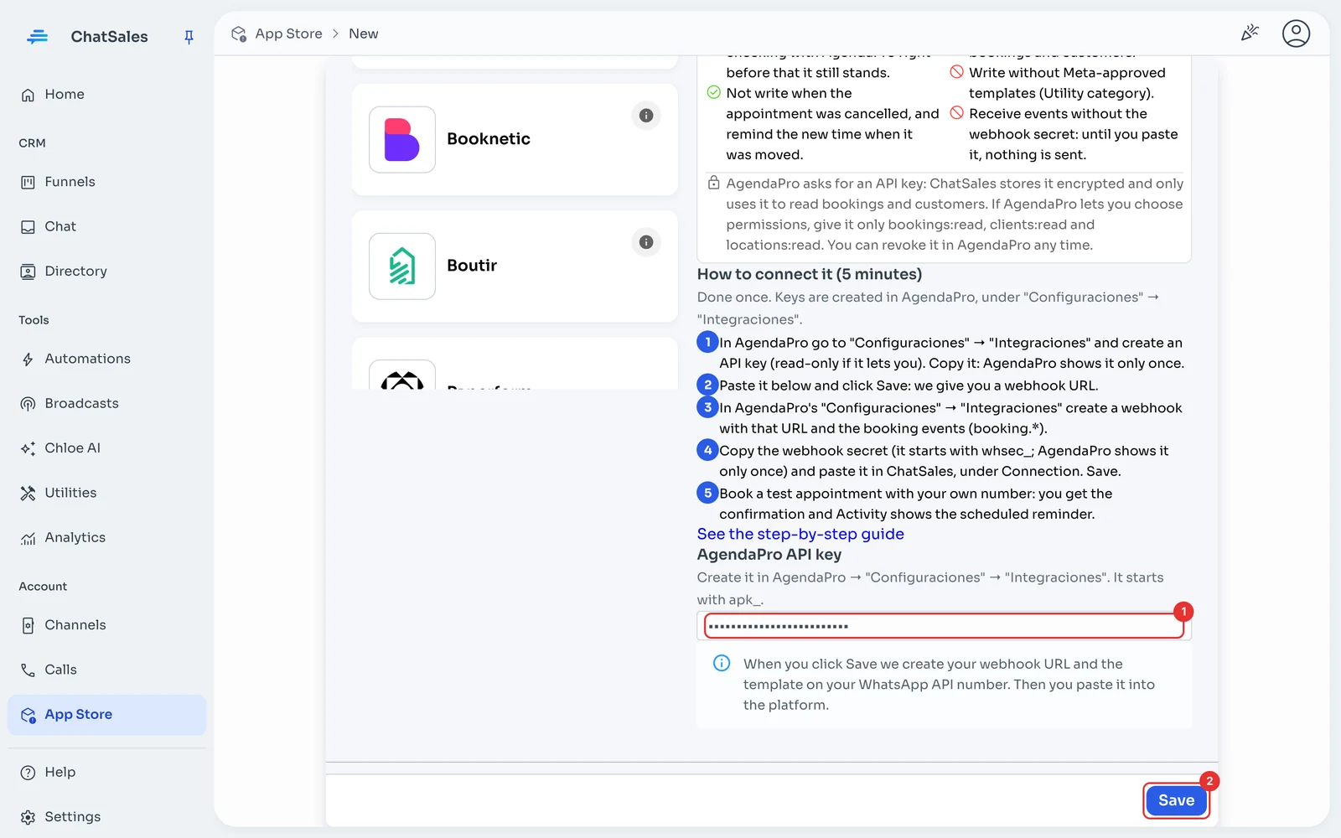Image resolution: width=1341 pixels, height=838 pixels.
Task: Click the 'How to connect it (5 minutes)' heading
Action: coord(810,274)
